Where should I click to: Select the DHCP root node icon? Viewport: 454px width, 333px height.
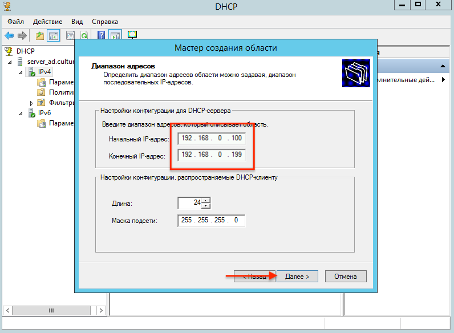coord(8,51)
